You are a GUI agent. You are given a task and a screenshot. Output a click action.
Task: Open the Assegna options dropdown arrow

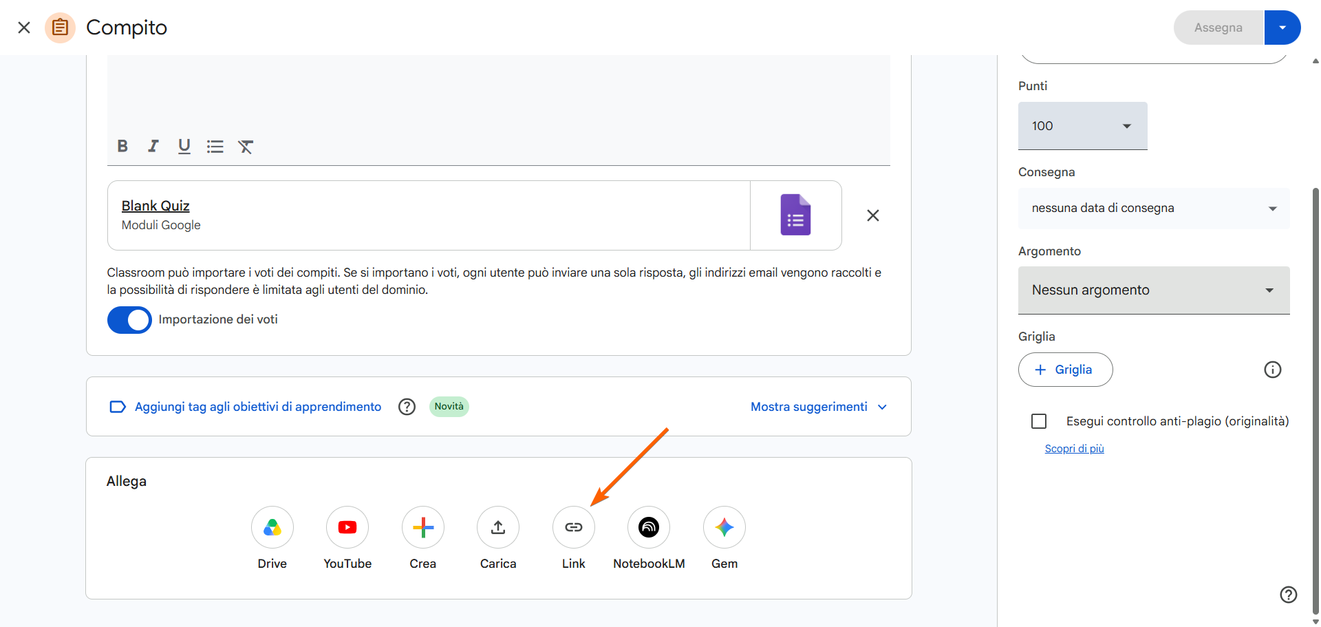[1282, 28]
